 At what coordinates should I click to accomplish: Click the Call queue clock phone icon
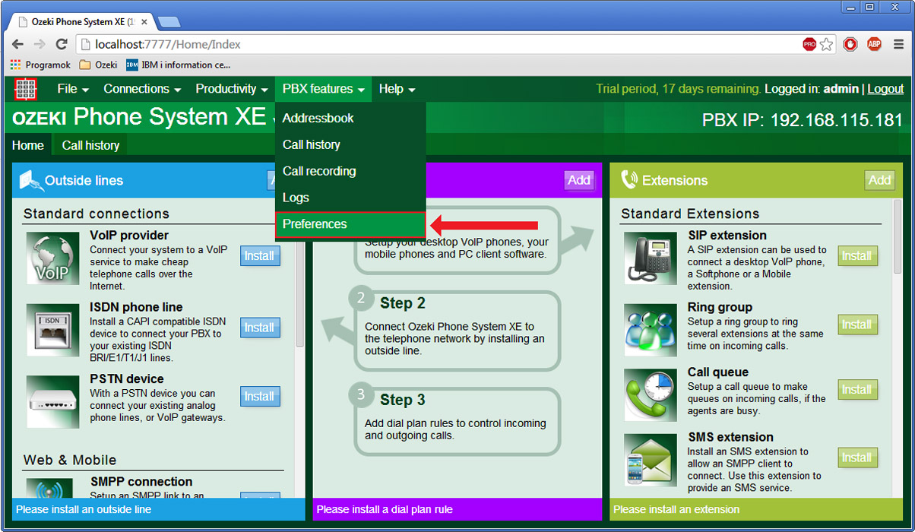651,395
